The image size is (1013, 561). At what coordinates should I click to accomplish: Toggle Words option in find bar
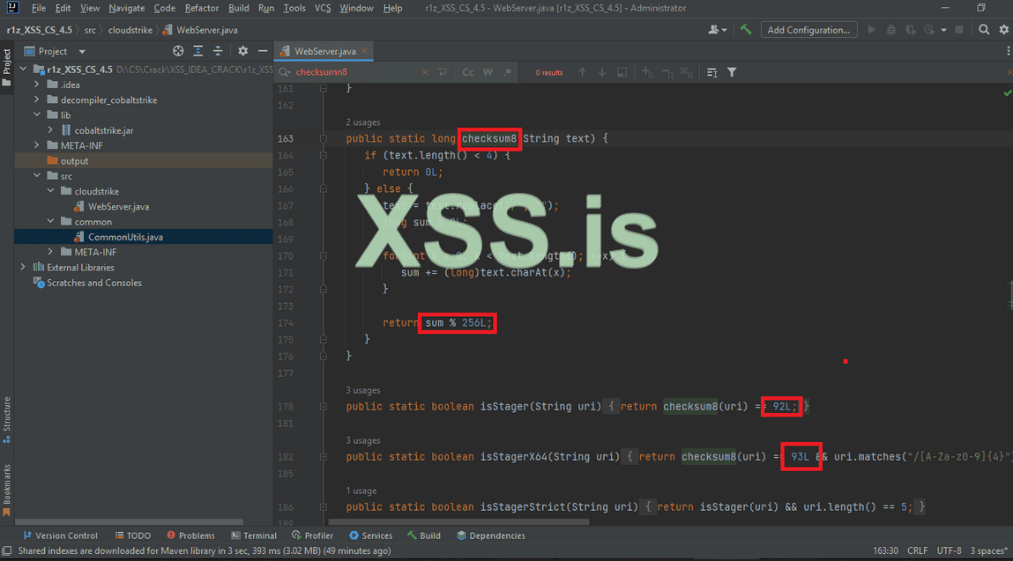(488, 72)
